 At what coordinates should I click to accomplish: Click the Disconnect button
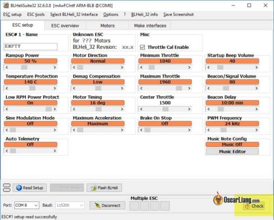coord(108,206)
